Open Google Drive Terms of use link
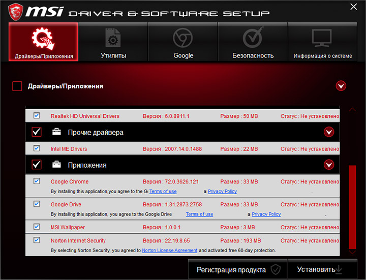The image size is (366, 280). pyautogui.click(x=200, y=214)
